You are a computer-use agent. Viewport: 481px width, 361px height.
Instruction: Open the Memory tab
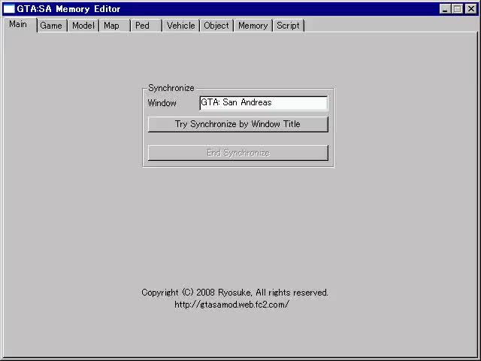click(x=253, y=26)
